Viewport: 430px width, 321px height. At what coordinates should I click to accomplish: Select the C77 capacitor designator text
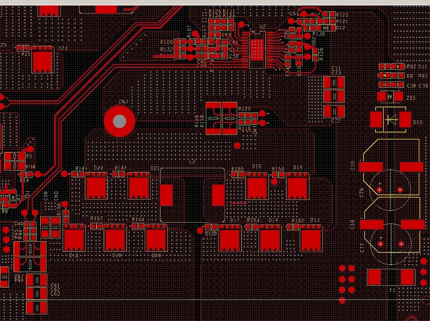tap(362, 248)
